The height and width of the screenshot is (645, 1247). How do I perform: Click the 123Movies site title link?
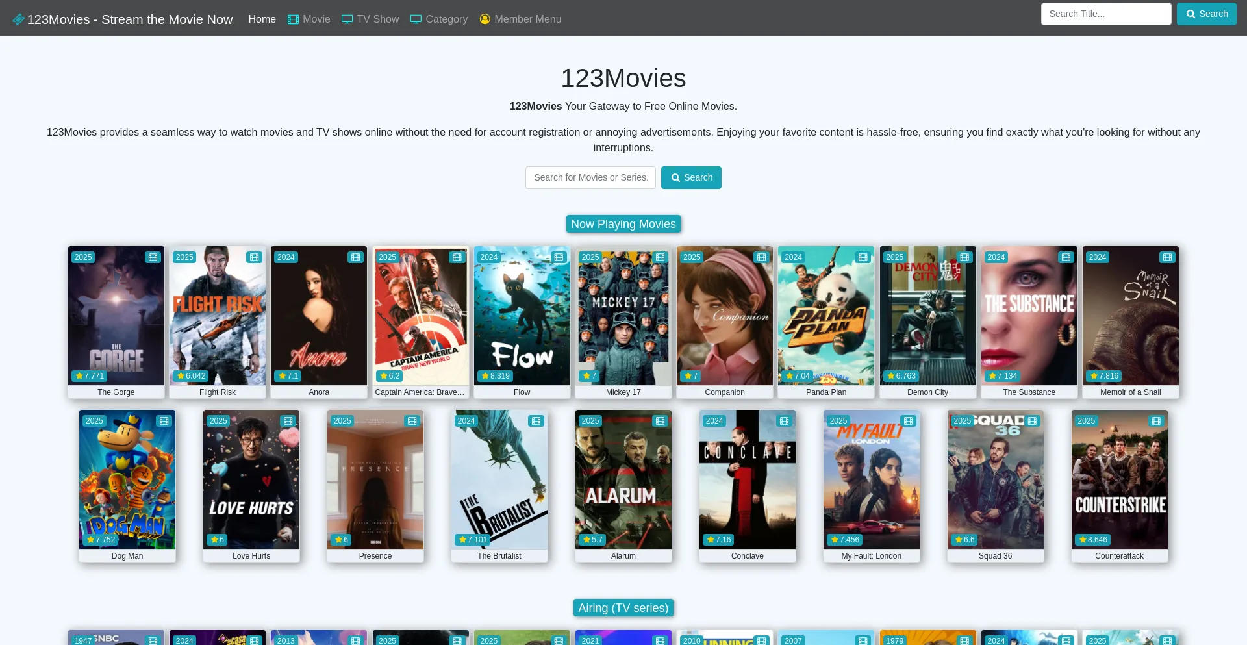[x=130, y=19]
